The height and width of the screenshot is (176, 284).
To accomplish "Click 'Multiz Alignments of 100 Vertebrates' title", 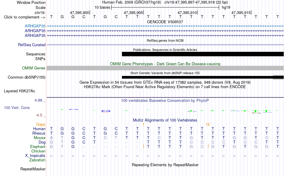I will coord(165,120).
